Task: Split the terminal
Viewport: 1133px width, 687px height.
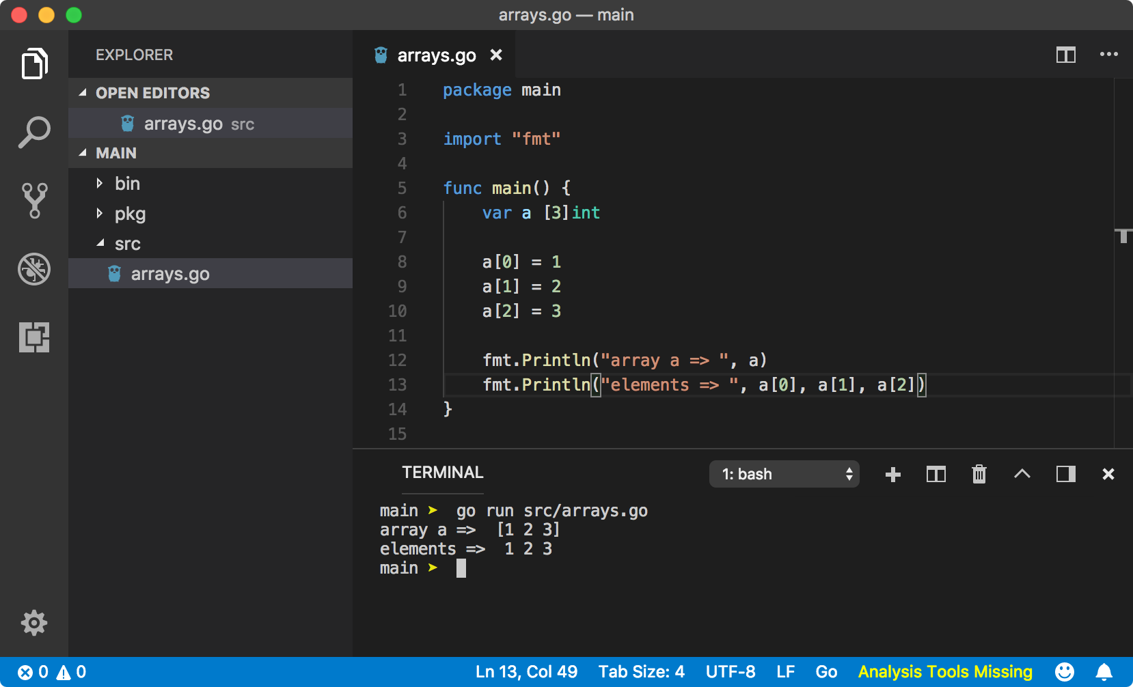Action: click(x=936, y=474)
